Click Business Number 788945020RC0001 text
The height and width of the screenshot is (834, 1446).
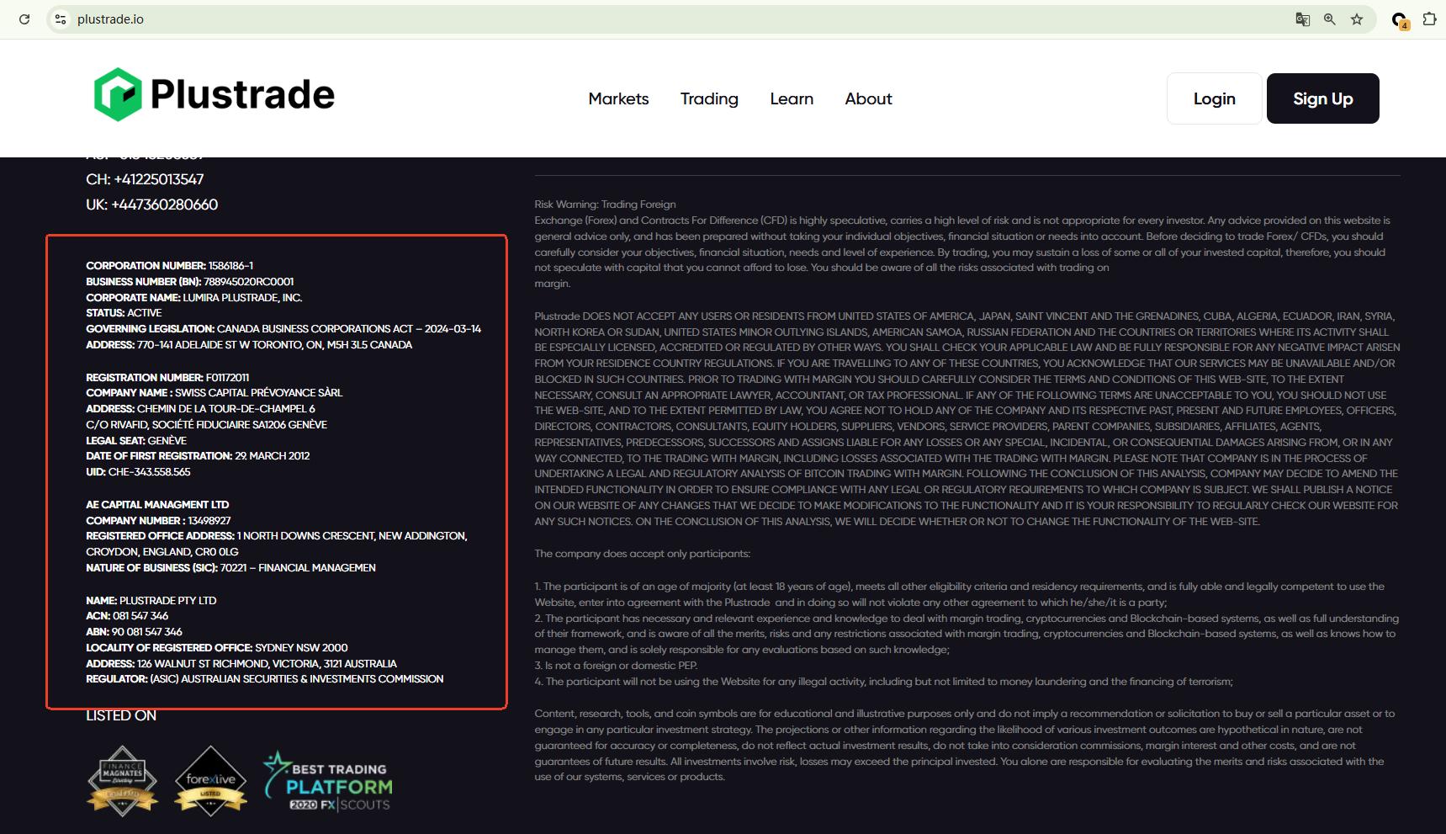[x=189, y=282]
